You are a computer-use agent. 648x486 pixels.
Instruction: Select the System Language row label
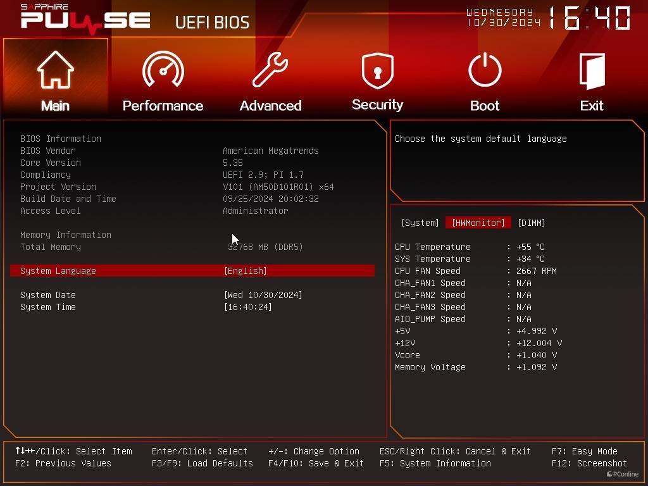(x=58, y=271)
